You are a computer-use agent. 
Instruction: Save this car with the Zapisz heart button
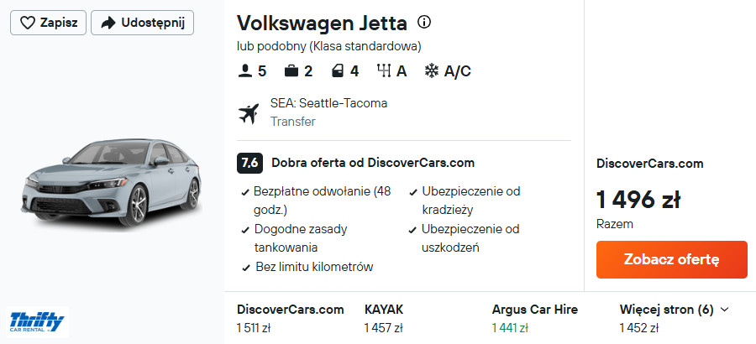pos(48,23)
